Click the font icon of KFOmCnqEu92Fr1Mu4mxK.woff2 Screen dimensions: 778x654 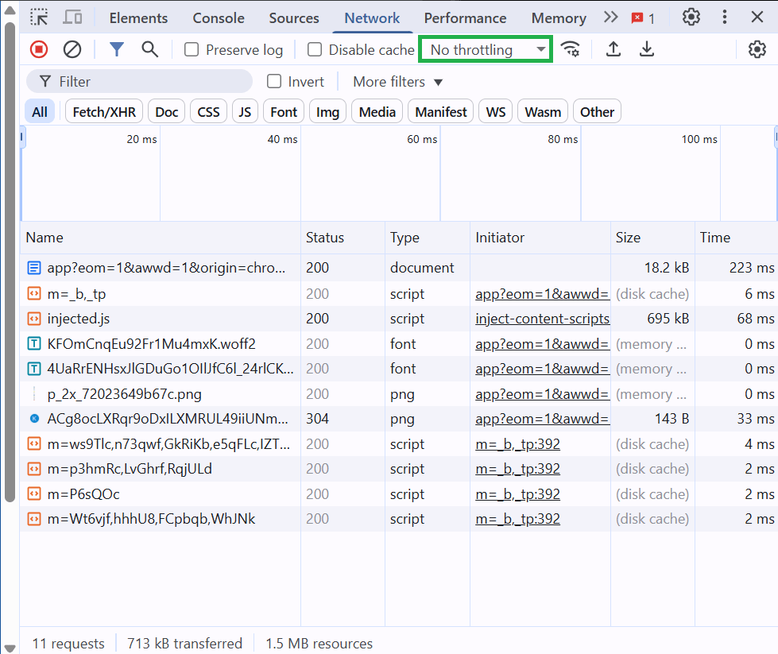(33, 343)
